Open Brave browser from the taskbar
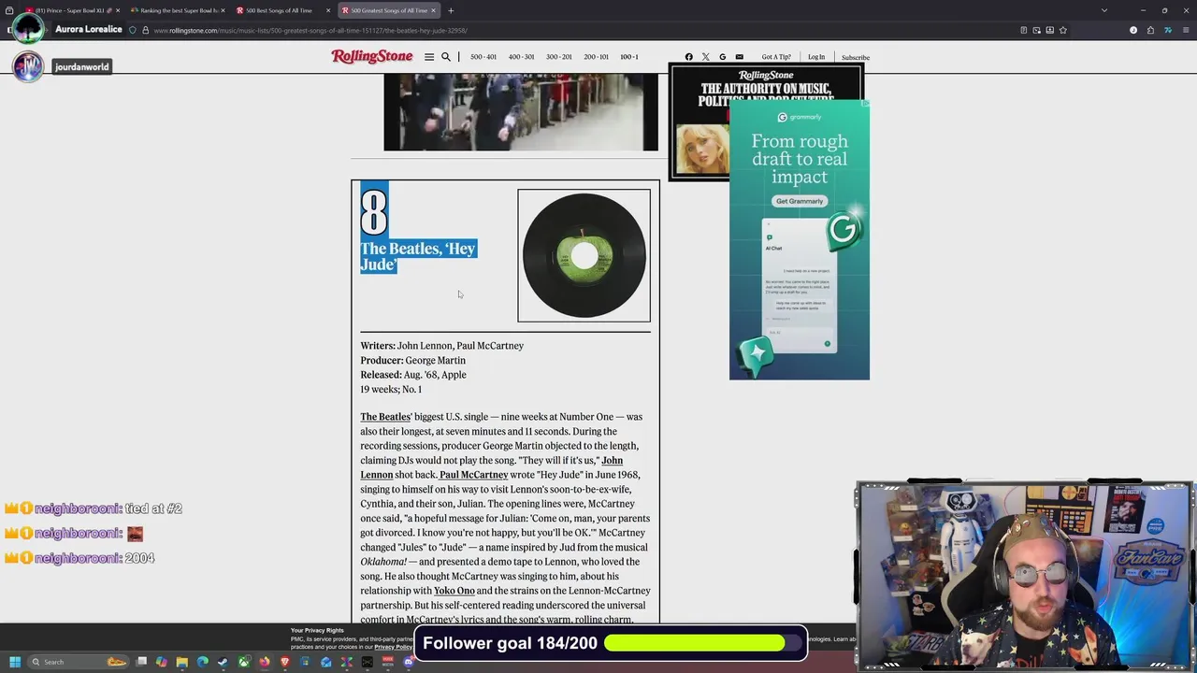 point(284,662)
